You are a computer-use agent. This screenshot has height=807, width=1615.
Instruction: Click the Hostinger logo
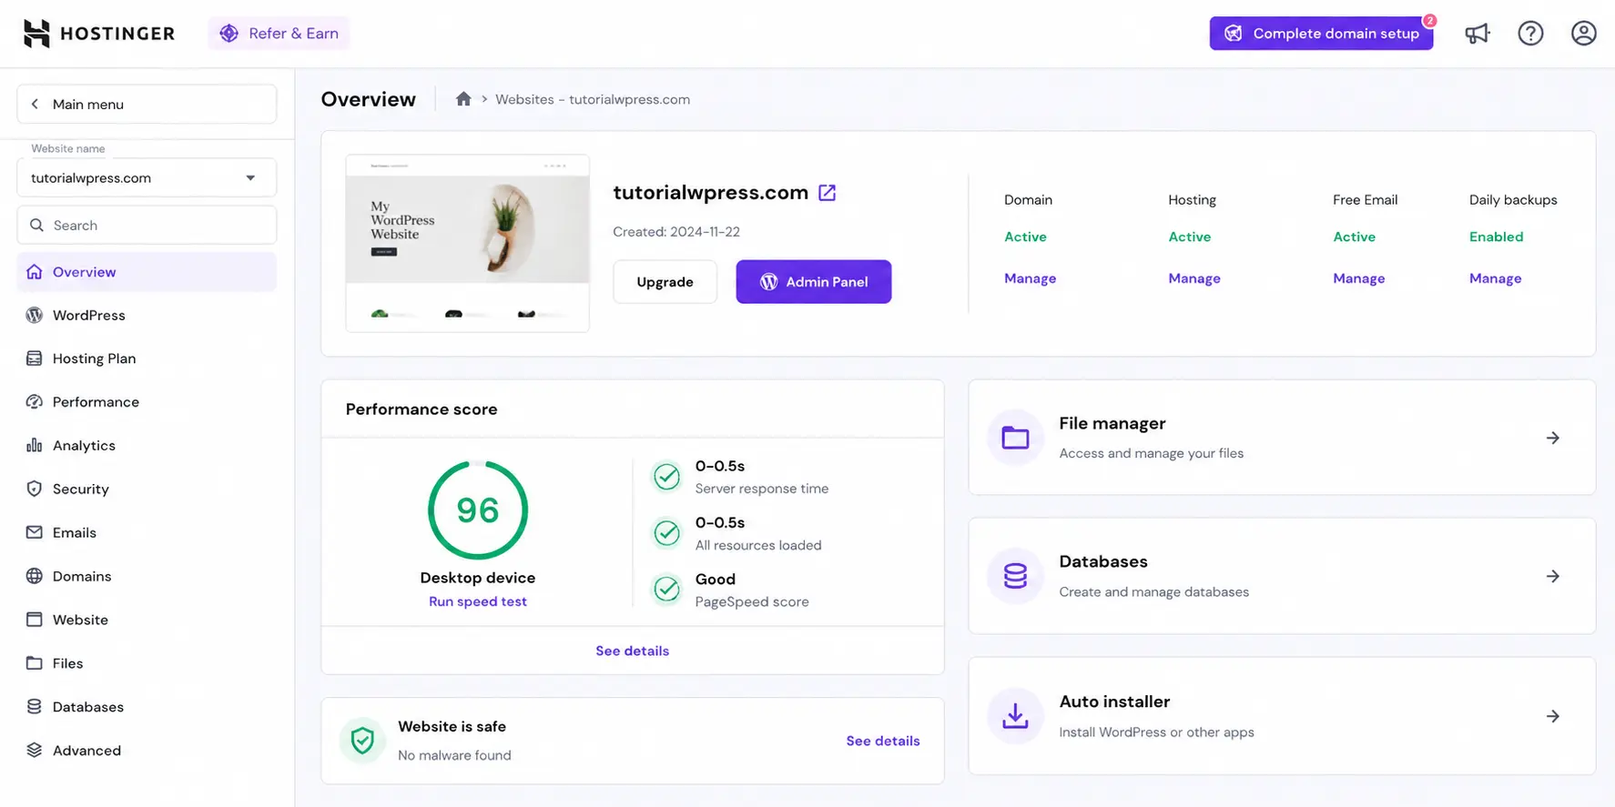[98, 34]
